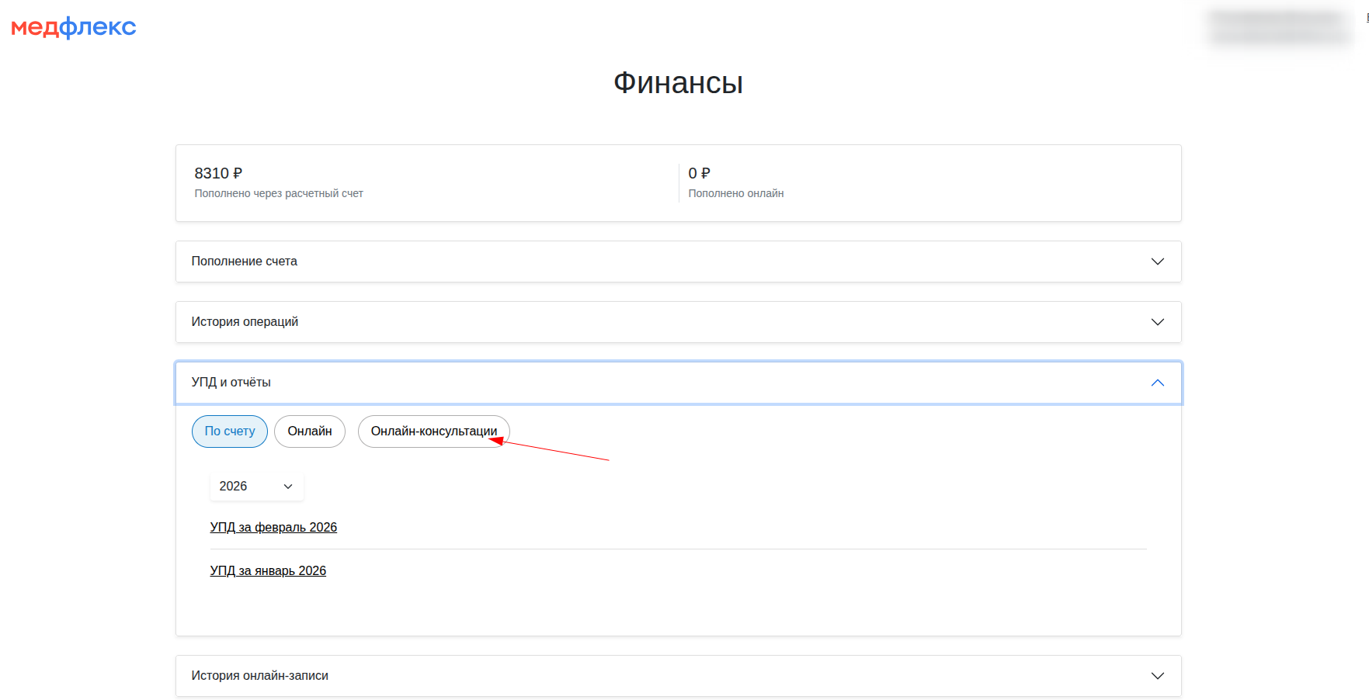
Task: Click the Финансы page heading
Action: pyautogui.click(x=678, y=83)
